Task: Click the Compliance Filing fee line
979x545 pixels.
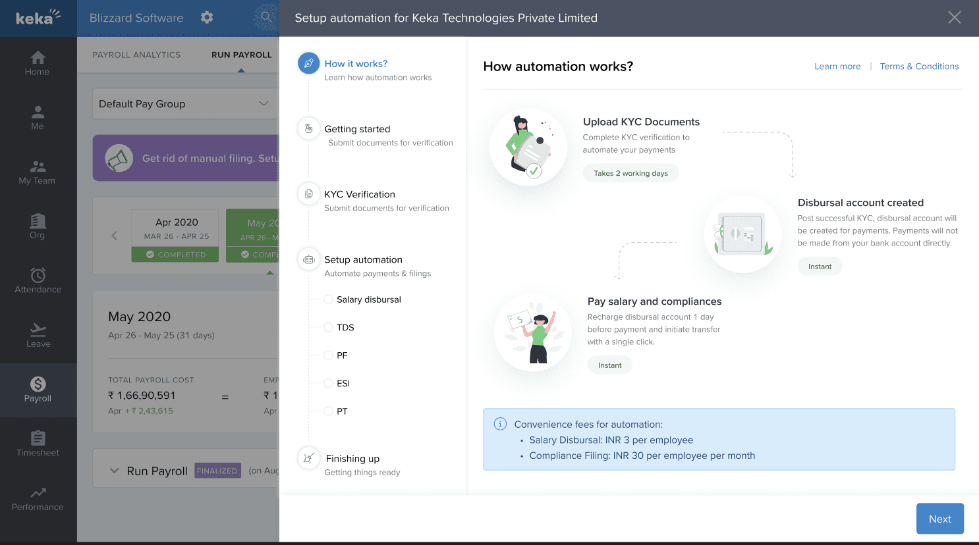Action: coord(642,455)
